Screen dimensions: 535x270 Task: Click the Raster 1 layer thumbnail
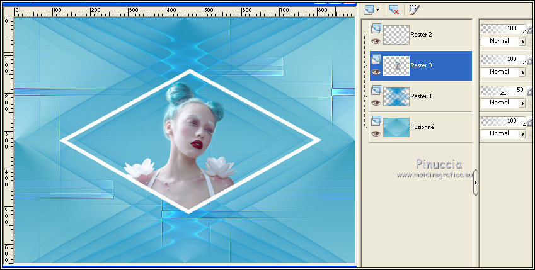pyautogui.click(x=396, y=96)
